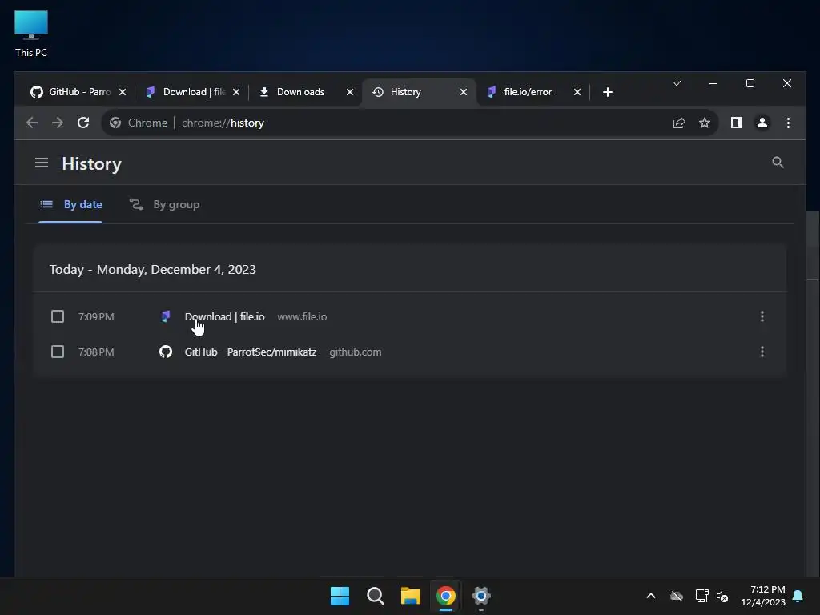
Task: Tick the checkbox for the 7:09 PM entry
Action: (x=58, y=316)
